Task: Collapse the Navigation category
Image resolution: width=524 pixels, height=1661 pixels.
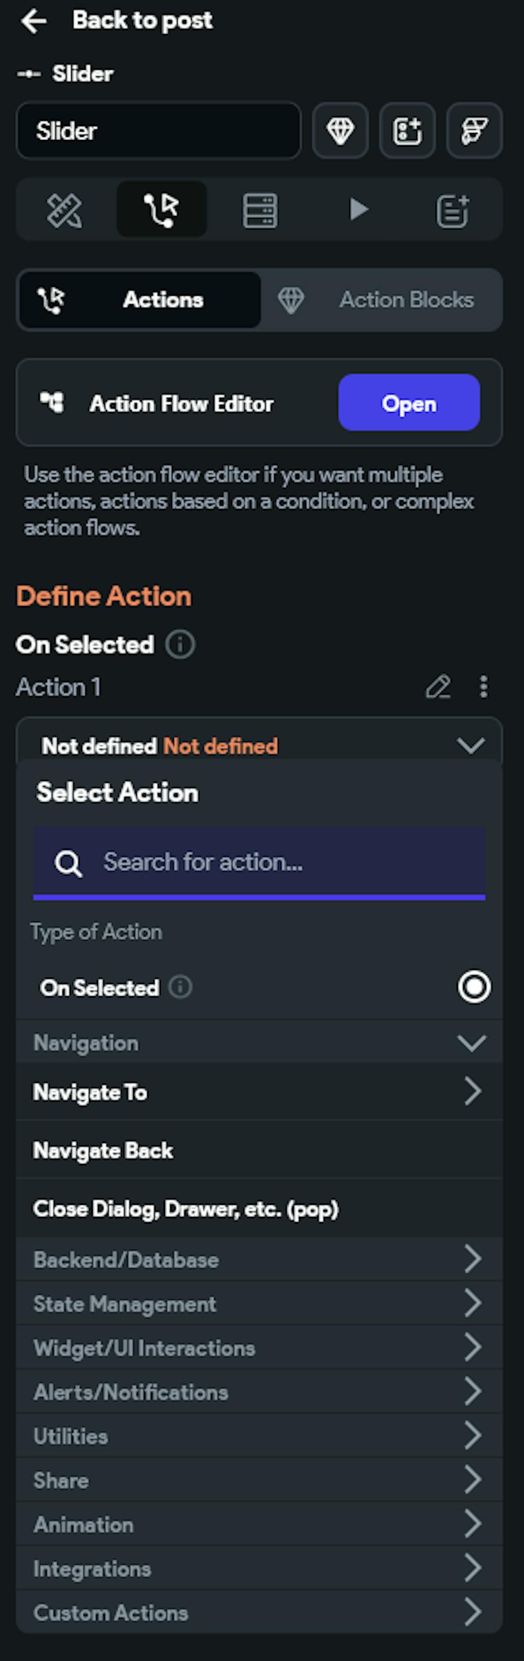Action: (471, 1043)
